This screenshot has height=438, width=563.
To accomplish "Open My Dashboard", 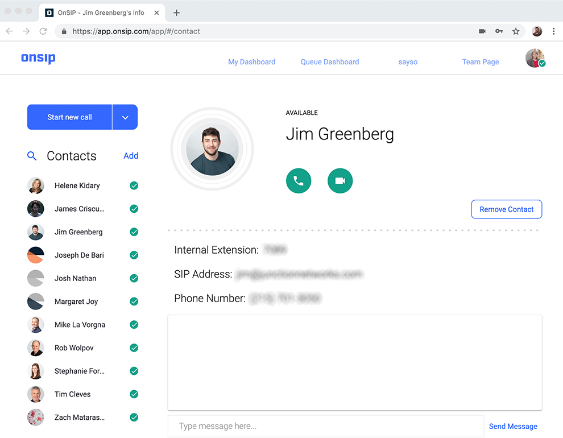I will click(252, 62).
